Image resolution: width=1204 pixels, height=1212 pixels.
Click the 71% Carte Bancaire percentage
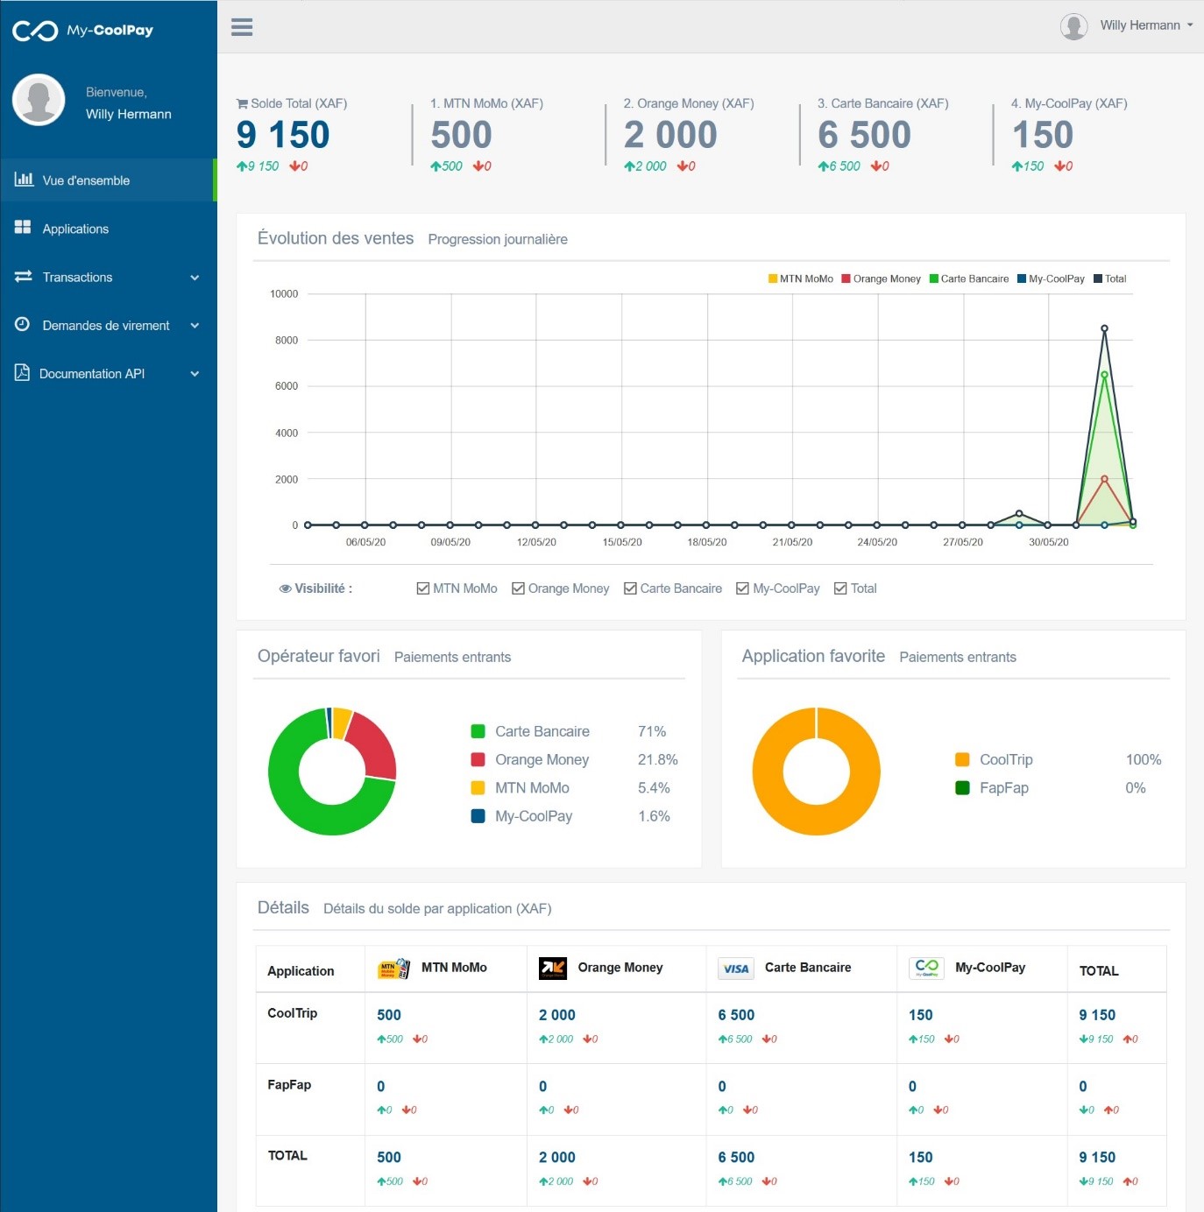coord(652,731)
